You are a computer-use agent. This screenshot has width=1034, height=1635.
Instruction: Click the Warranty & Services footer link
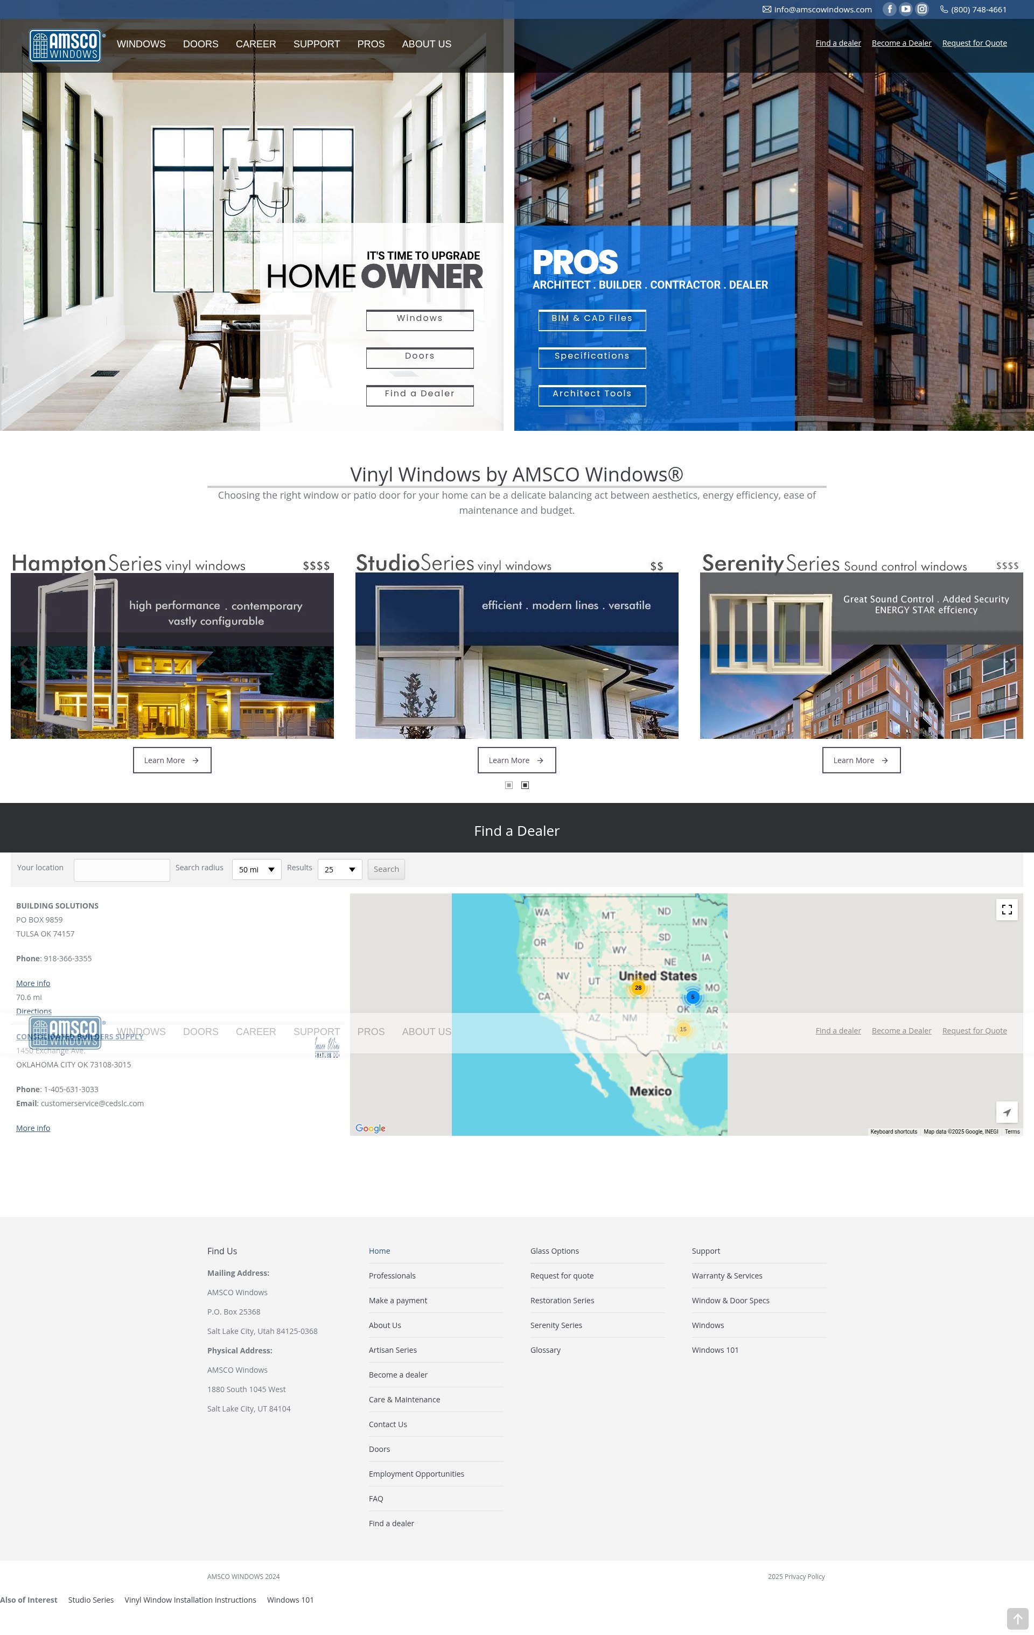click(x=727, y=1276)
